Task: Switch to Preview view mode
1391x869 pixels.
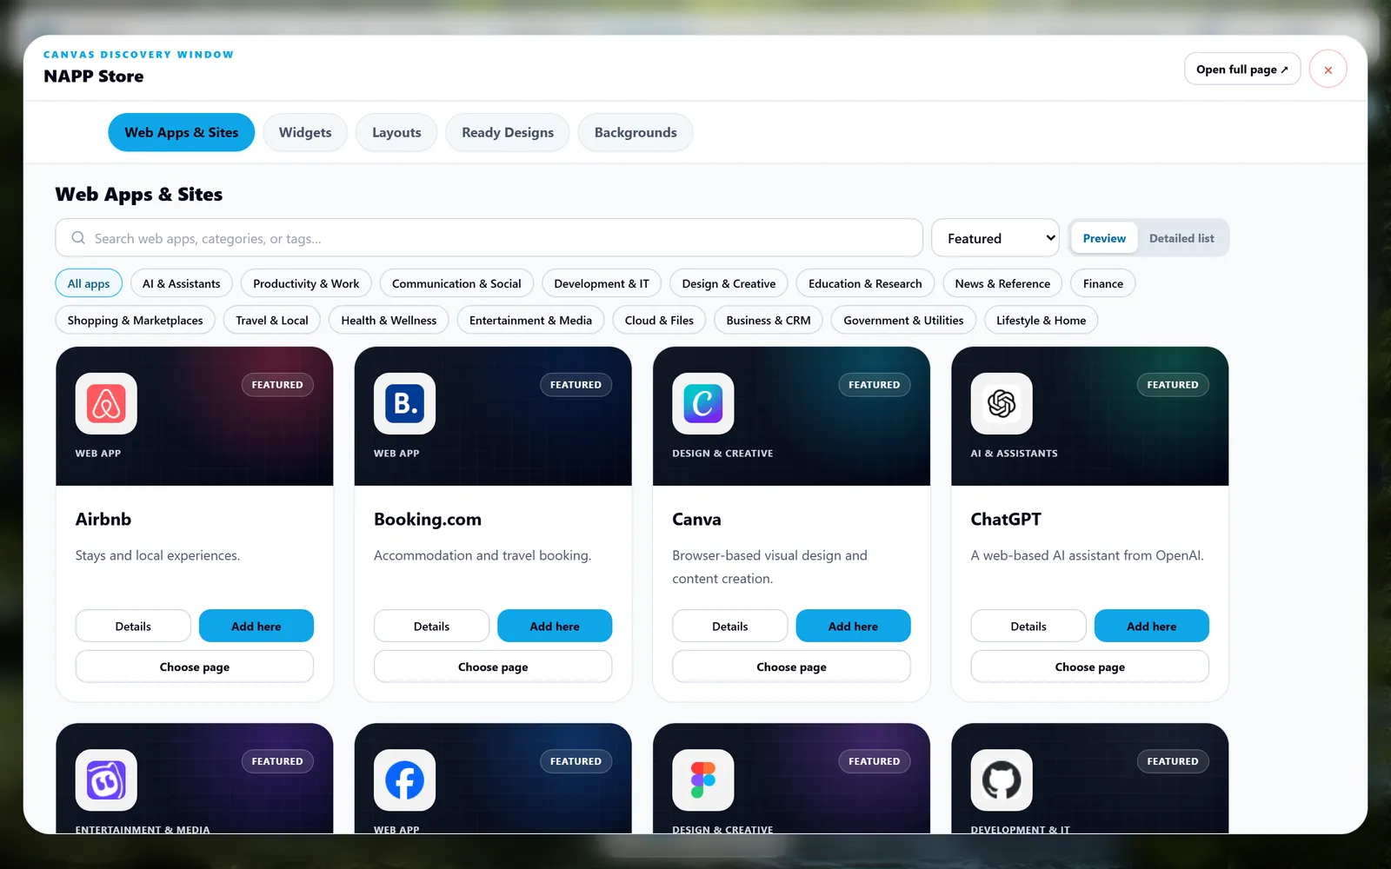Action: click(1104, 238)
